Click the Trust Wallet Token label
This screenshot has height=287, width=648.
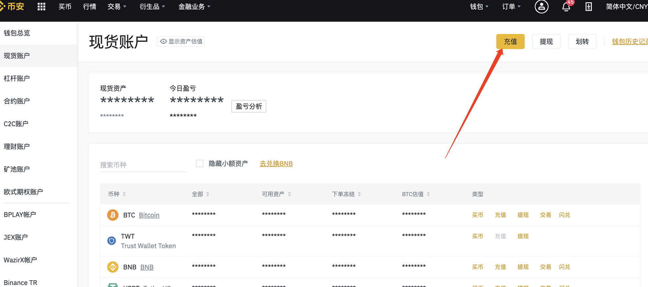[148, 246]
